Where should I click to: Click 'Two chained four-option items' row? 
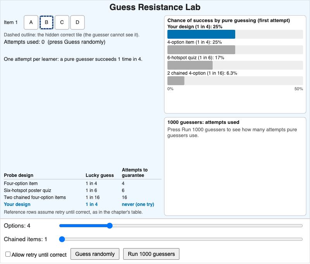click(83, 197)
